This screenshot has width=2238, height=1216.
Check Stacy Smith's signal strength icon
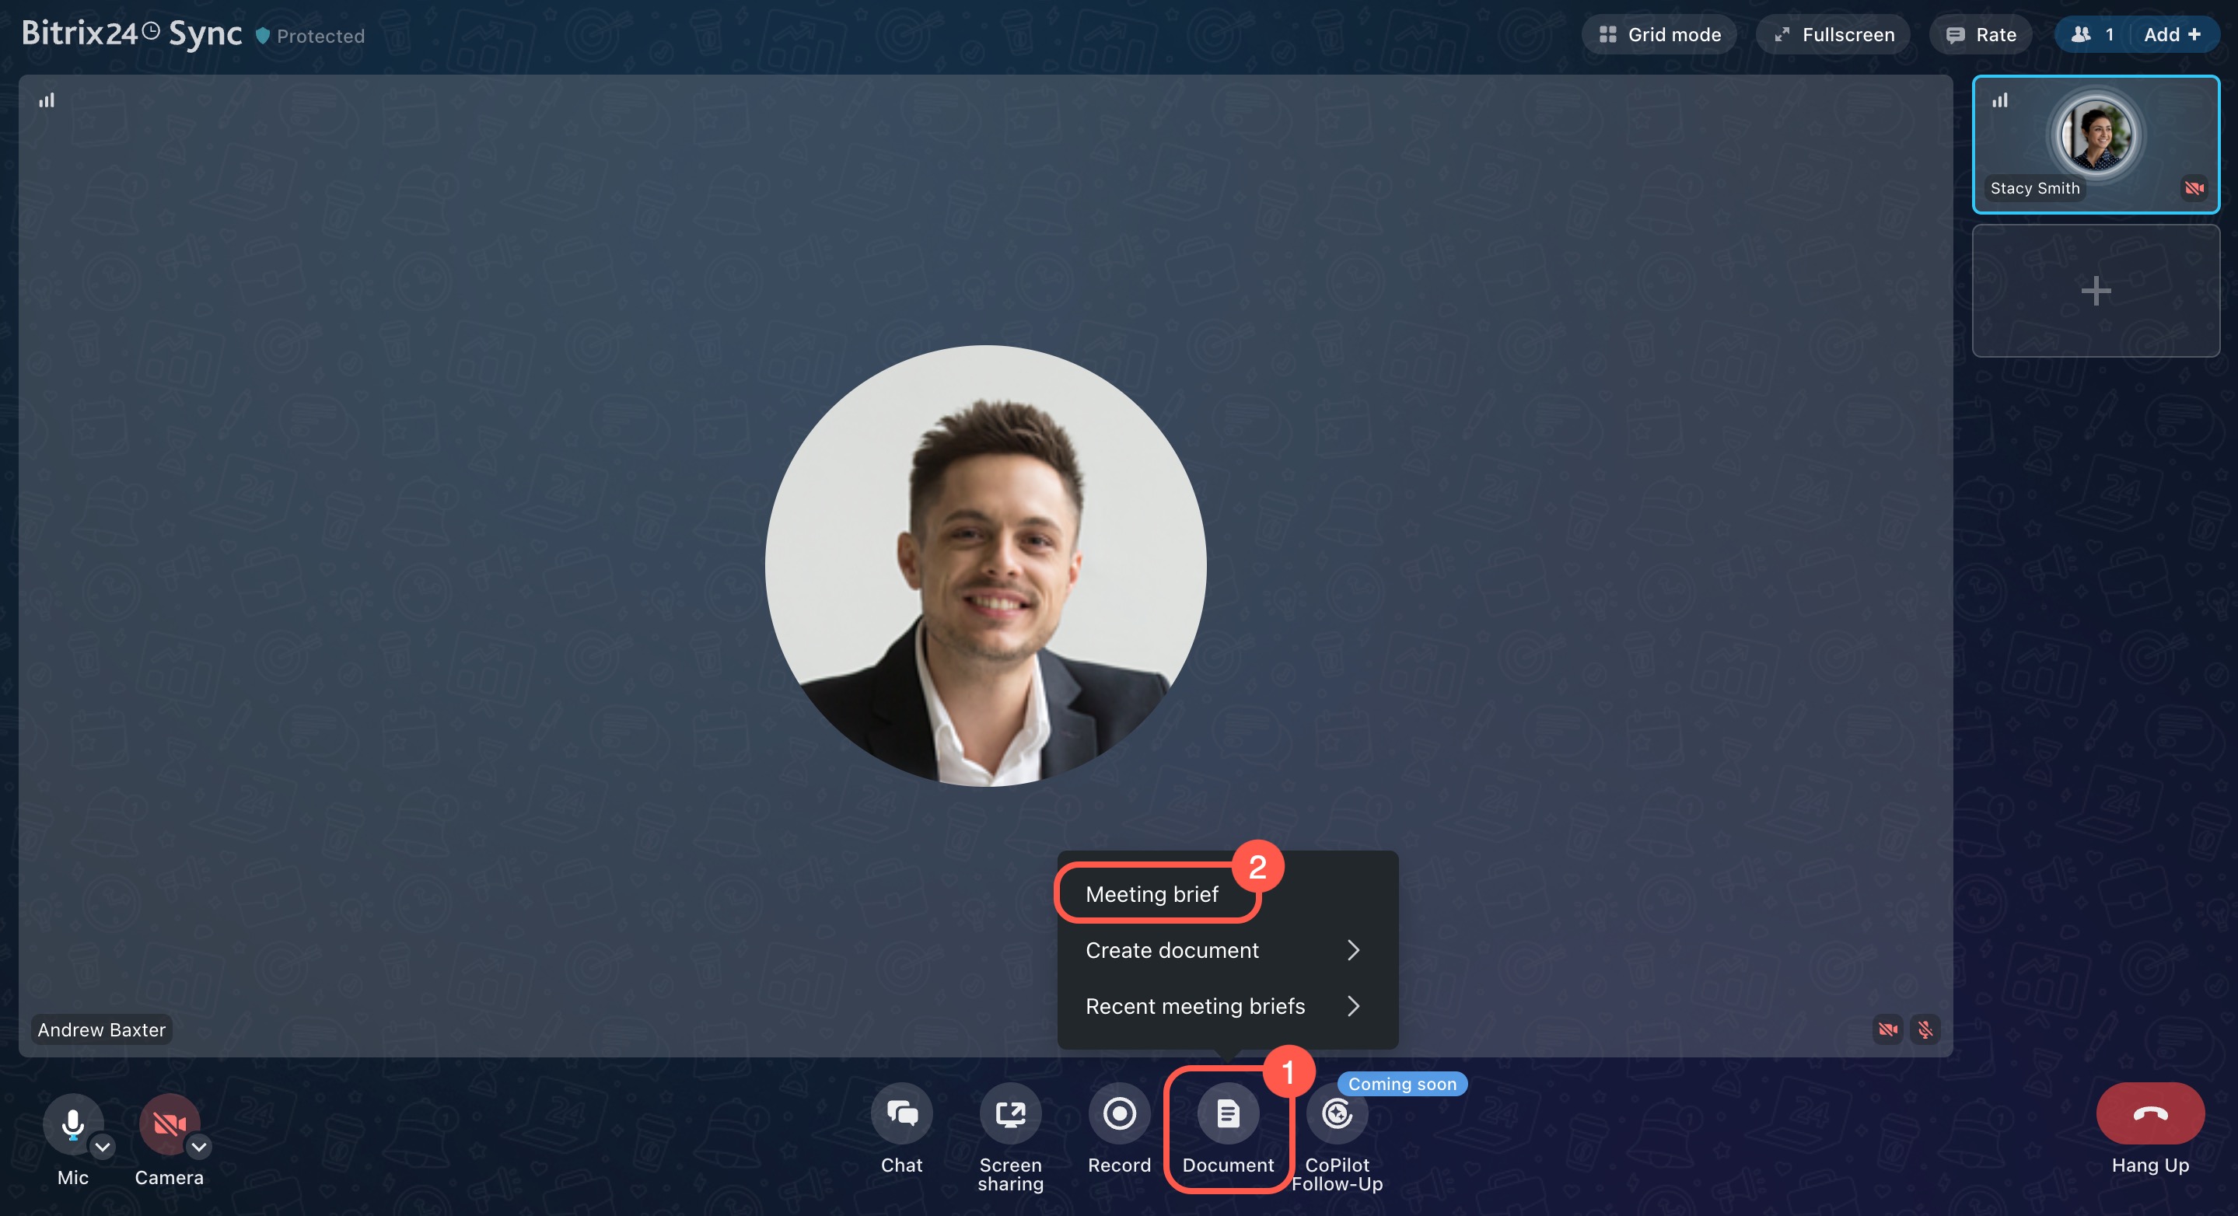tap(2000, 100)
